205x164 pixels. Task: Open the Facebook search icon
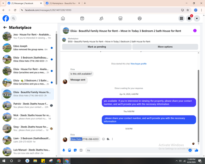[x=14, y=18]
